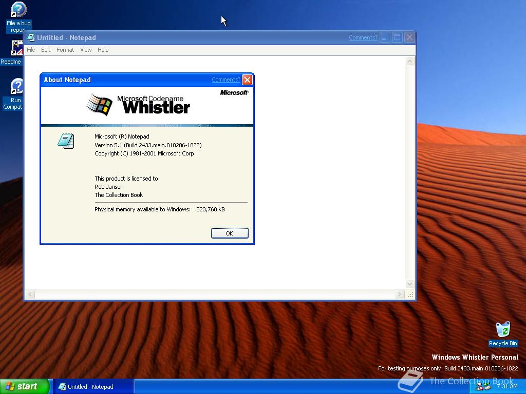Activate Untitled - Notepad taskbar button
The height and width of the screenshot is (394, 526).
pos(92,387)
